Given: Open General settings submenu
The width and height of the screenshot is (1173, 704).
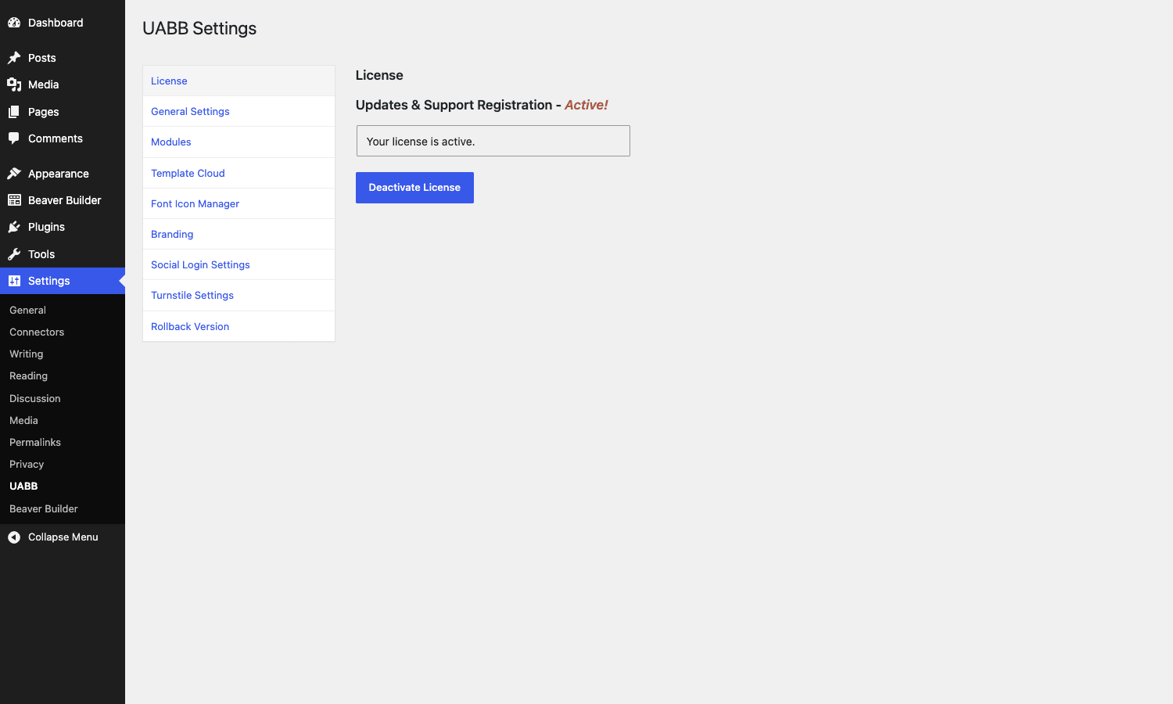Looking at the screenshot, I should (x=27, y=311).
